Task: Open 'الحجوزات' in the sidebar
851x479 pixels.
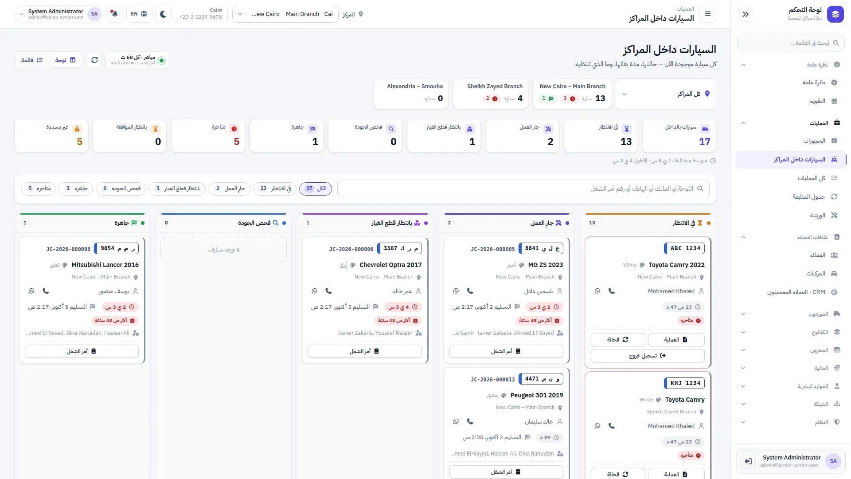Action: [790, 141]
